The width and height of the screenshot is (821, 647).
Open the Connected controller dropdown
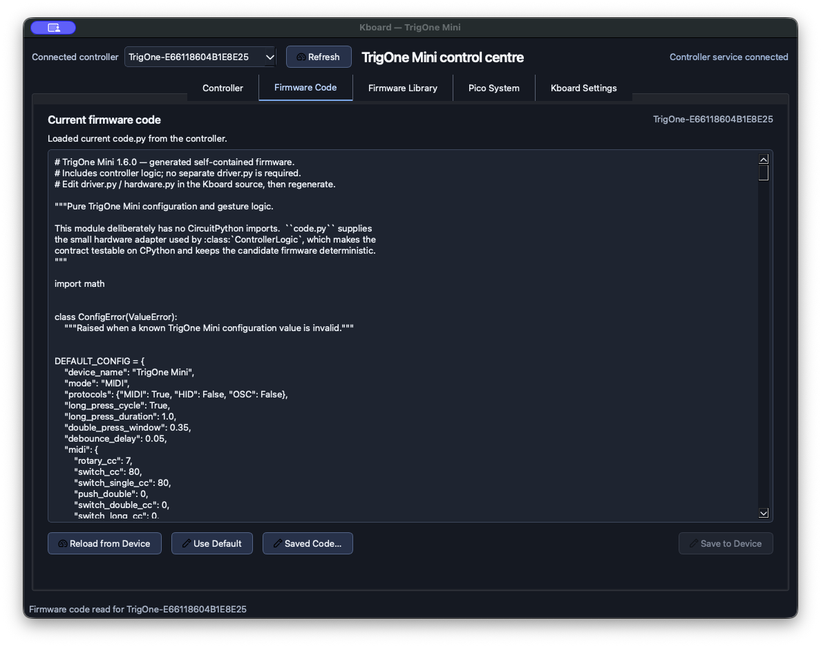point(200,57)
